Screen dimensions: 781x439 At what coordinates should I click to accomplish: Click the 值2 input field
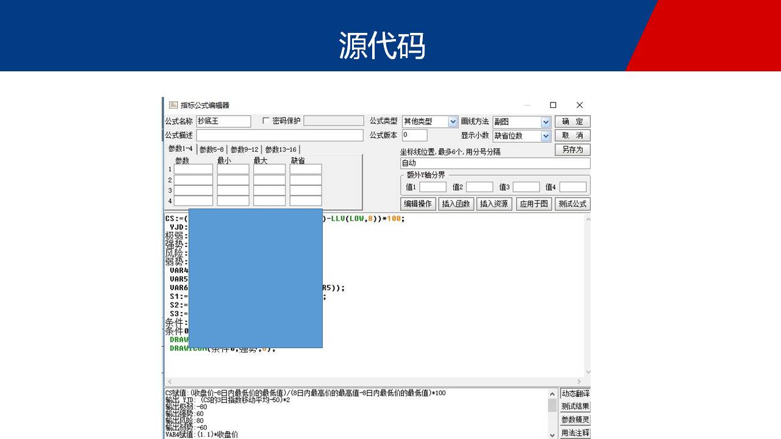[480, 187]
